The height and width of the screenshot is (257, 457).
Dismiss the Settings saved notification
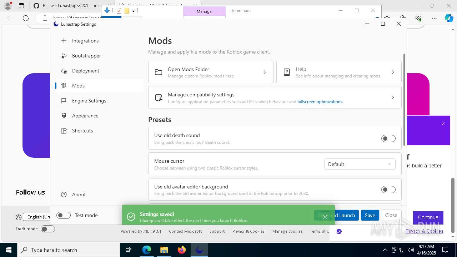tap(325, 217)
